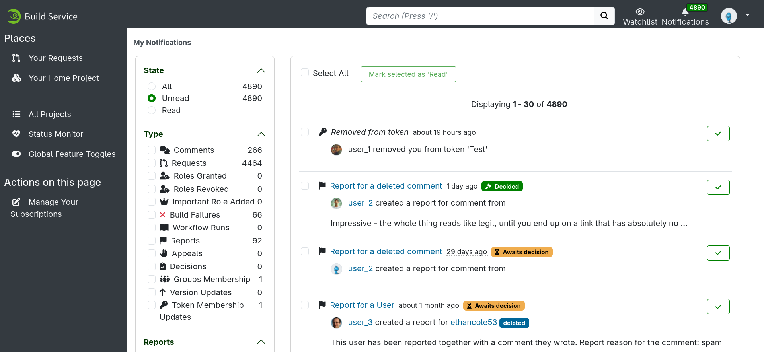Open Global Feature Toggles

(x=72, y=154)
